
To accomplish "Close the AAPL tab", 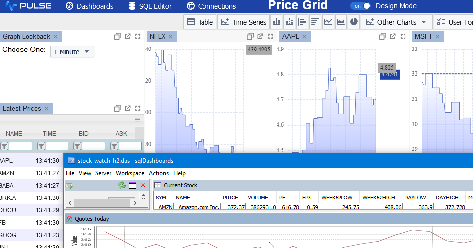I will 304,37.
